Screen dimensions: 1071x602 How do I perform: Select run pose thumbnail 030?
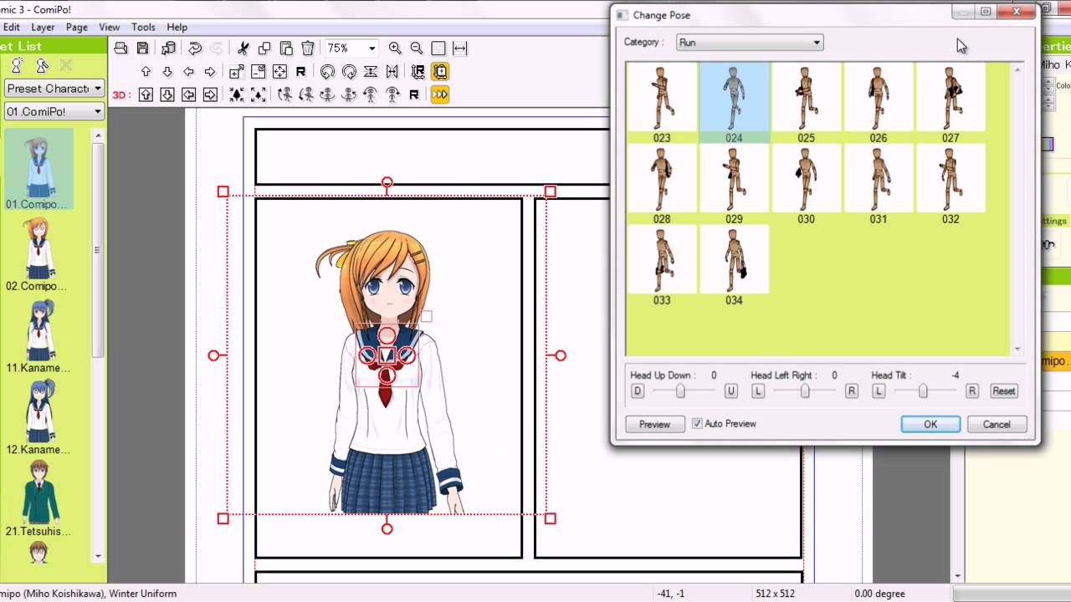click(806, 185)
